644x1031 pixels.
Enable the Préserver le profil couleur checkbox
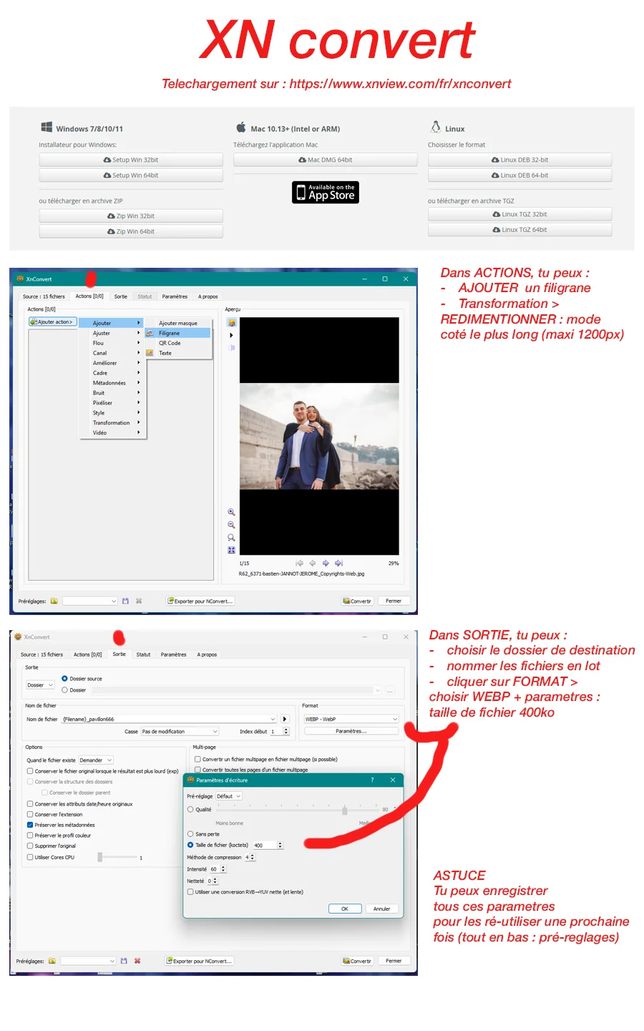[x=30, y=836]
